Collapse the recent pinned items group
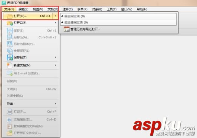The height and width of the screenshot is (138, 197). pos(62,16)
